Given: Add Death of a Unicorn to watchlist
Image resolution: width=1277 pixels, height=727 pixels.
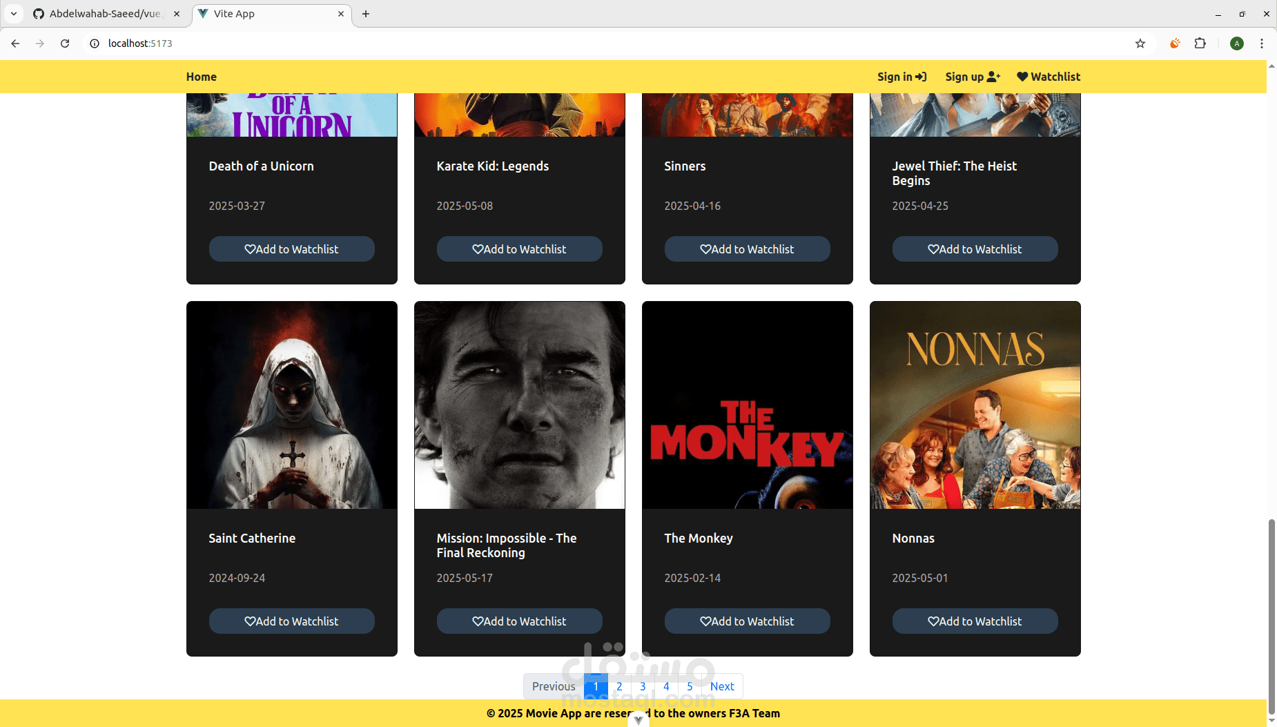Looking at the screenshot, I should (x=292, y=249).
